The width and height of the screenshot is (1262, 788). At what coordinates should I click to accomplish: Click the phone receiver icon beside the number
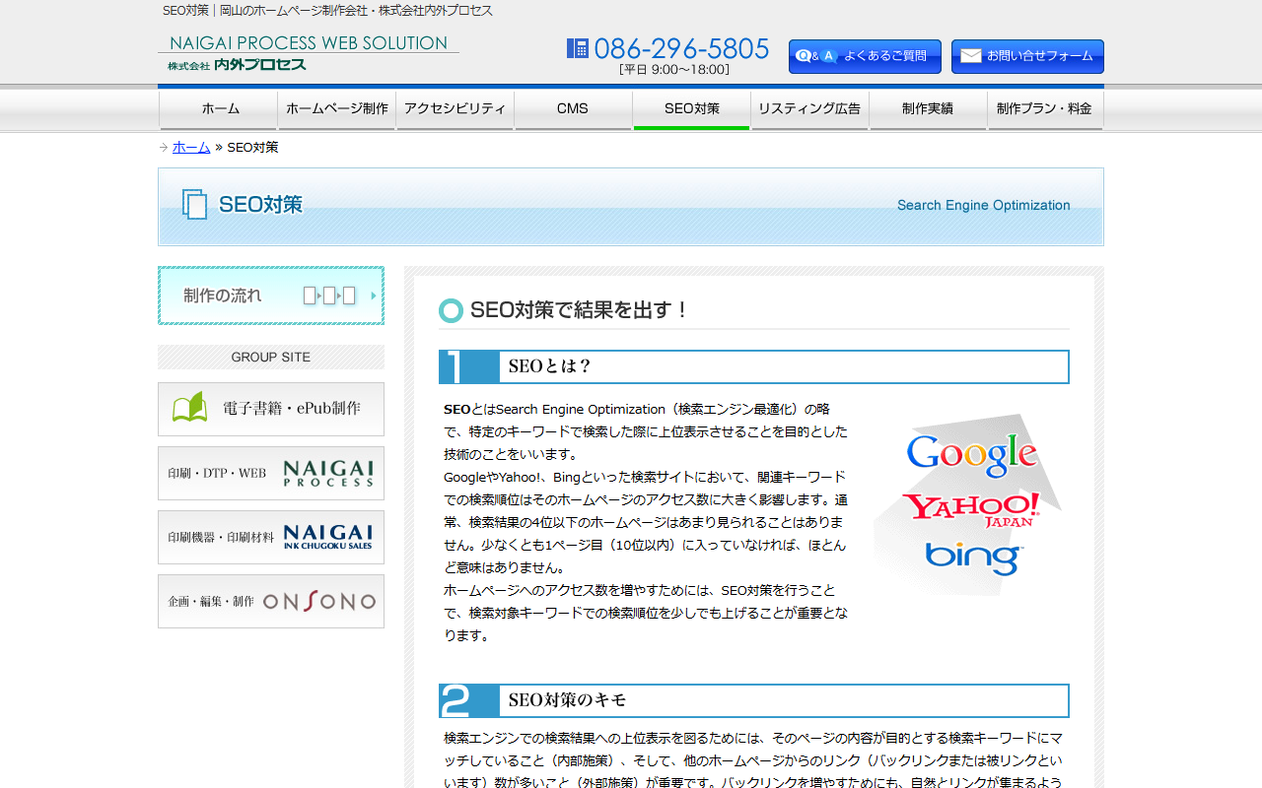pyautogui.click(x=577, y=47)
